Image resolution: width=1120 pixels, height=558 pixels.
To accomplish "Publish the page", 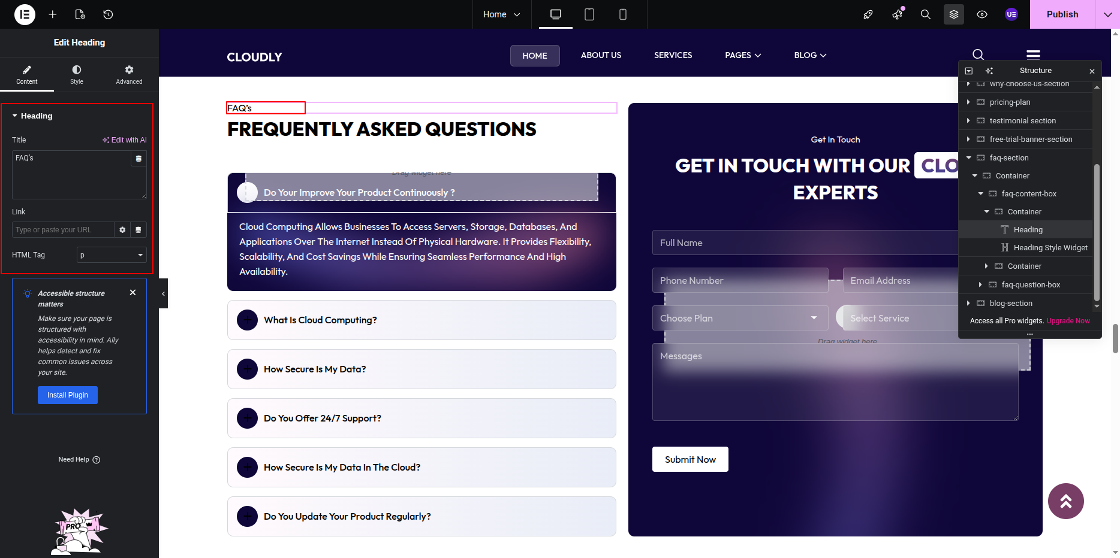I will click(x=1062, y=14).
